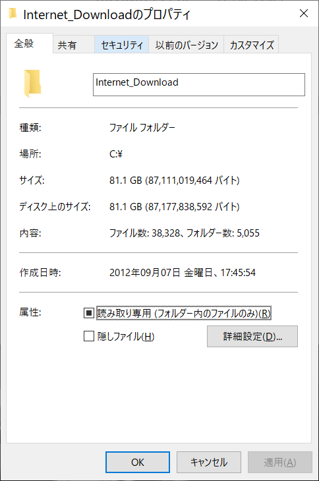
Task: Toggle the 読み取り専用 checkbox
Action: click(88, 313)
